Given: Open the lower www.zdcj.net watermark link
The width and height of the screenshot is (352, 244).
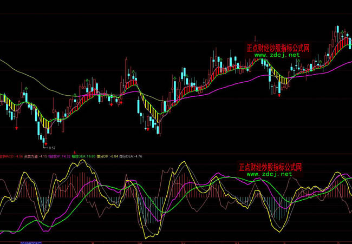Looking at the screenshot, I should [269, 174].
